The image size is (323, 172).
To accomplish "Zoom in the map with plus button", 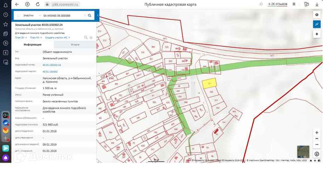I will pos(317,133).
